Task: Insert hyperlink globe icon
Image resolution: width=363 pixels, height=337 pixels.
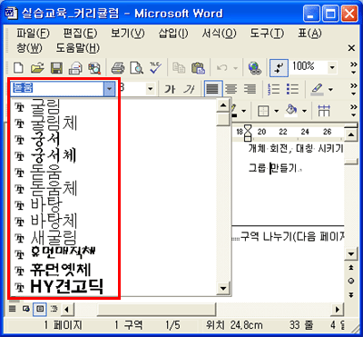Action: click(255, 68)
